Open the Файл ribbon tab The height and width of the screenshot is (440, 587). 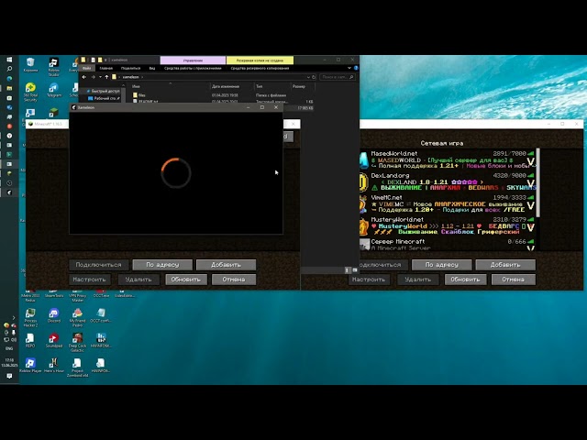[x=86, y=68]
